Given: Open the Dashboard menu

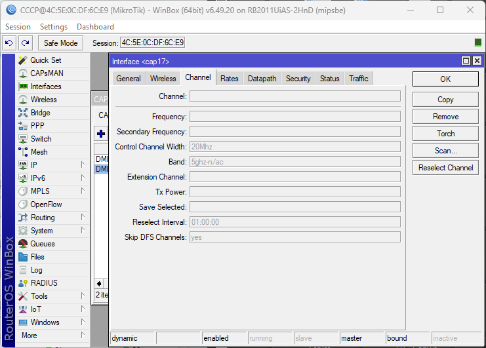Looking at the screenshot, I should (96, 27).
